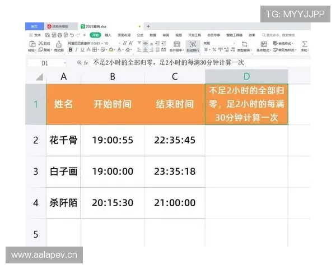The height and width of the screenshot is (269, 336).
Task: Select row 3 header
Action: 36,171
